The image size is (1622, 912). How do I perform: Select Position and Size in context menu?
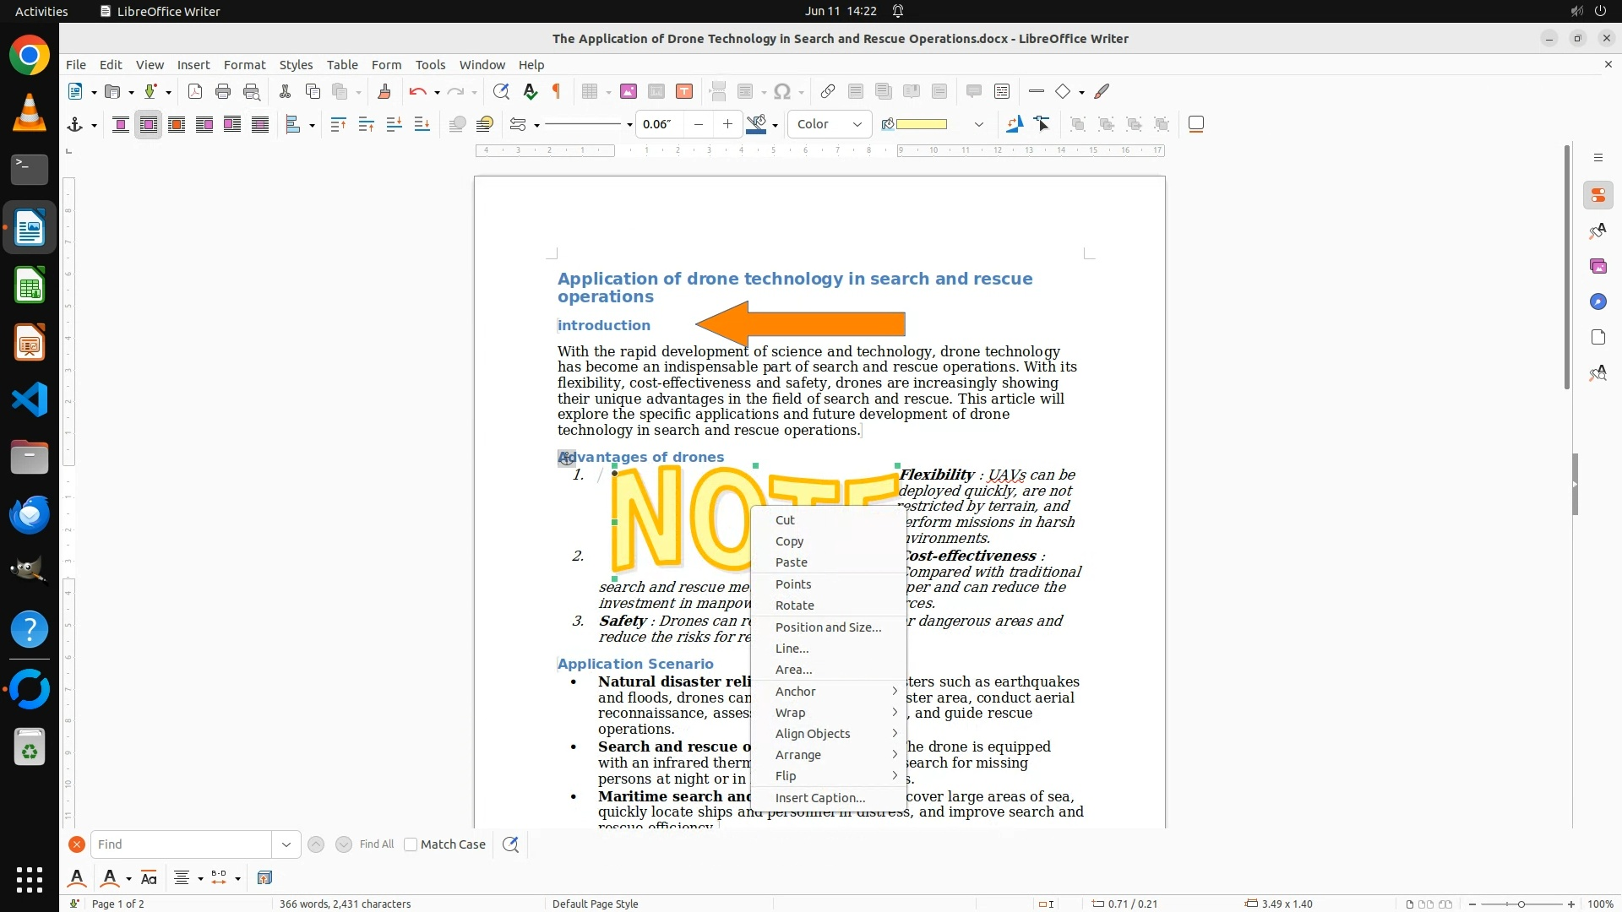pos(828,627)
